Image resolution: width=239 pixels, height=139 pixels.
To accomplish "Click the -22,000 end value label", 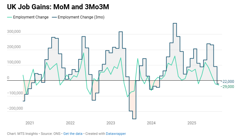I will click(x=228, y=82).
